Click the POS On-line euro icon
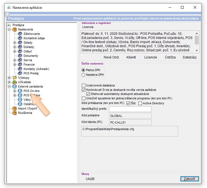207x188 pixels. tap(20, 91)
